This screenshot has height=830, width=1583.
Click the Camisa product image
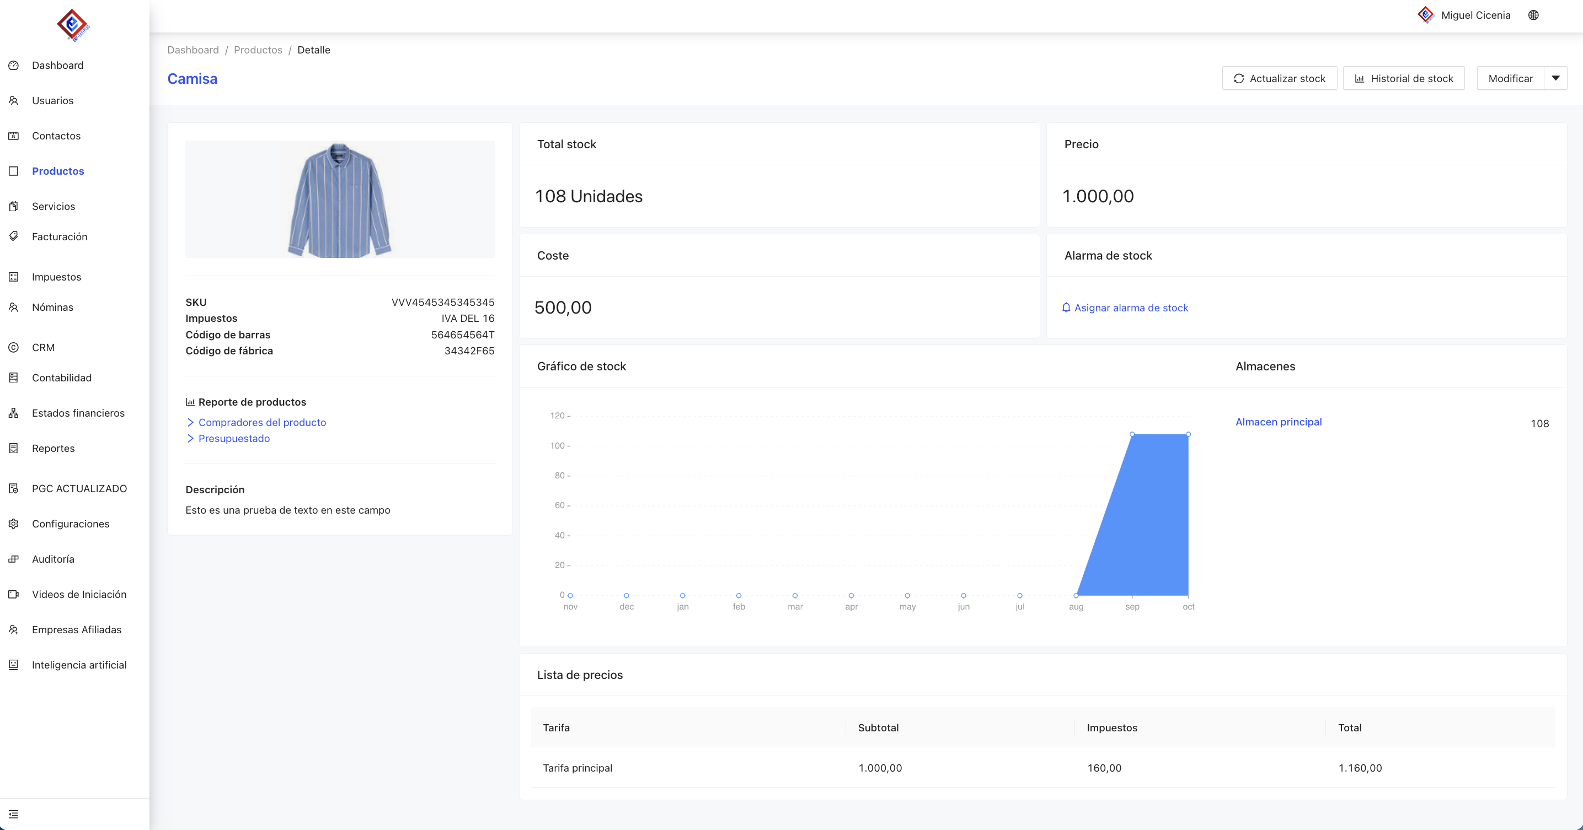click(340, 200)
